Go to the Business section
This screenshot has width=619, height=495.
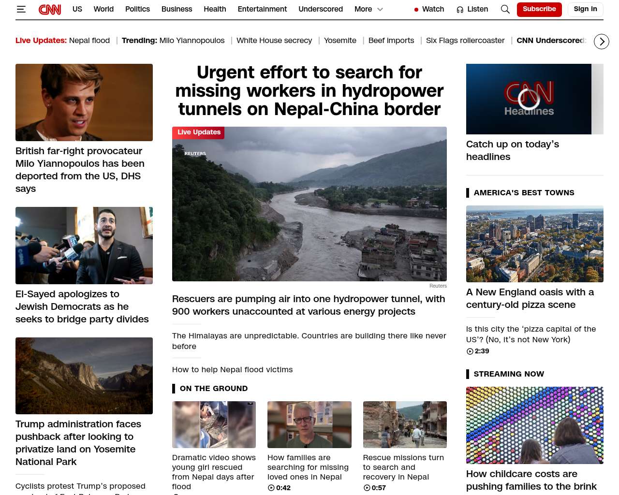tap(177, 9)
